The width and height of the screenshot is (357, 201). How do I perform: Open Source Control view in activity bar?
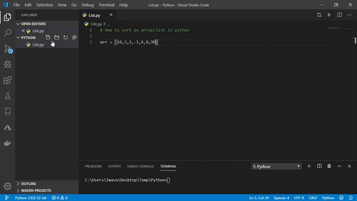click(x=8, y=49)
